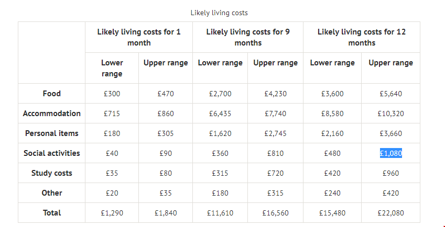
Task: Select the Other row header
Action: tap(52, 193)
